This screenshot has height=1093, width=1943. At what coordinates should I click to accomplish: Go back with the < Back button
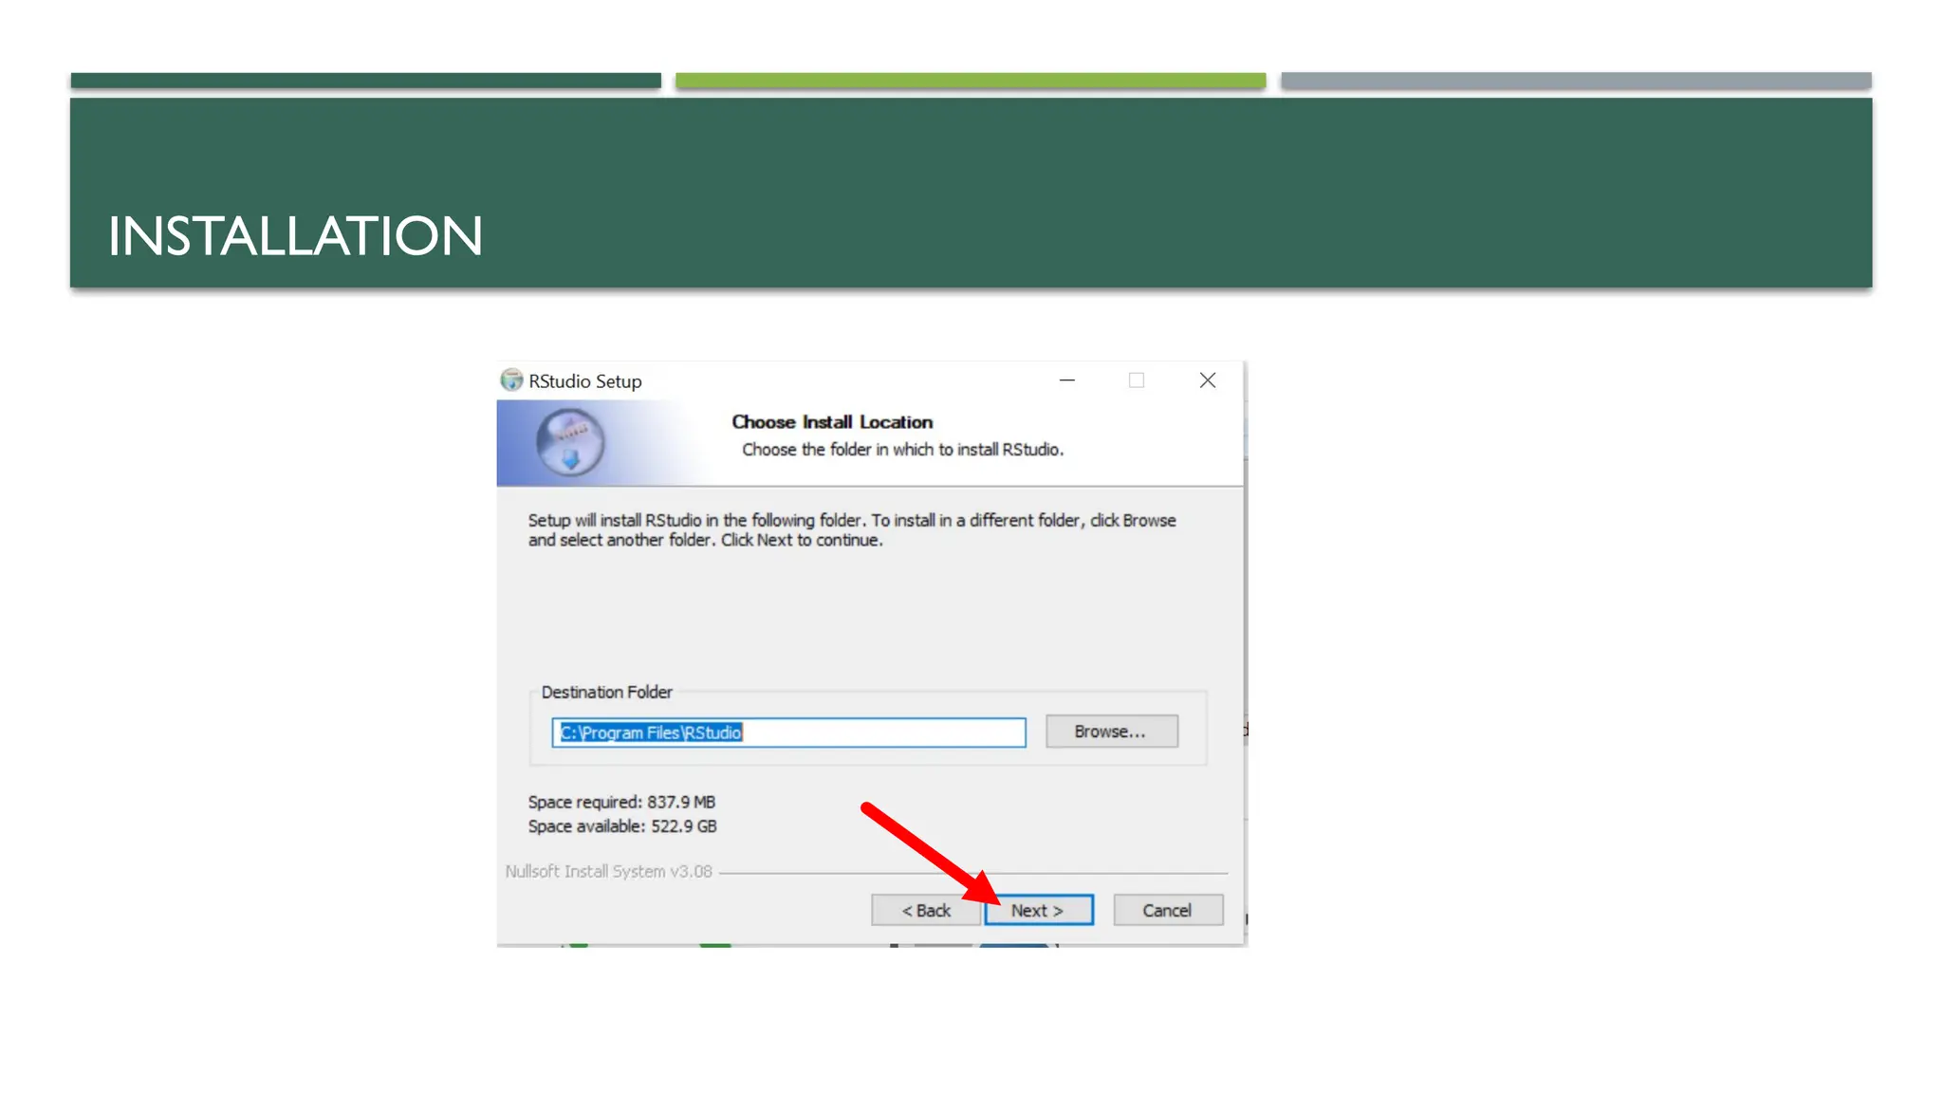(x=925, y=910)
